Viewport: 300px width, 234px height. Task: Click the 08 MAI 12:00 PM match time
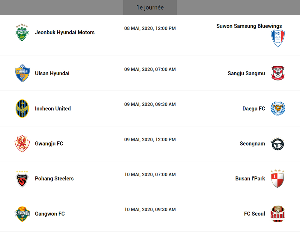[150, 28]
